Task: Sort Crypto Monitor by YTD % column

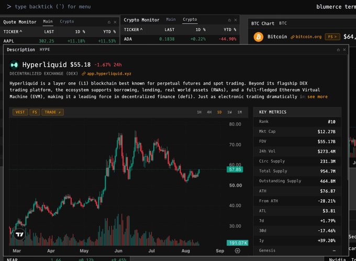Action: tap(230, 29)
